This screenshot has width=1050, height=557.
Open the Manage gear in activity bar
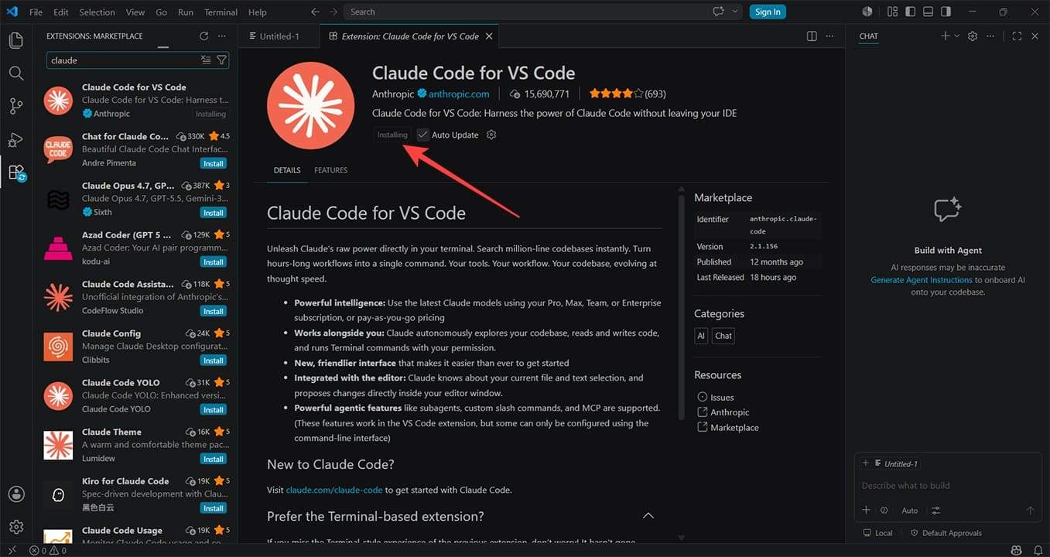pyautogui.click(x=16, y=527)
